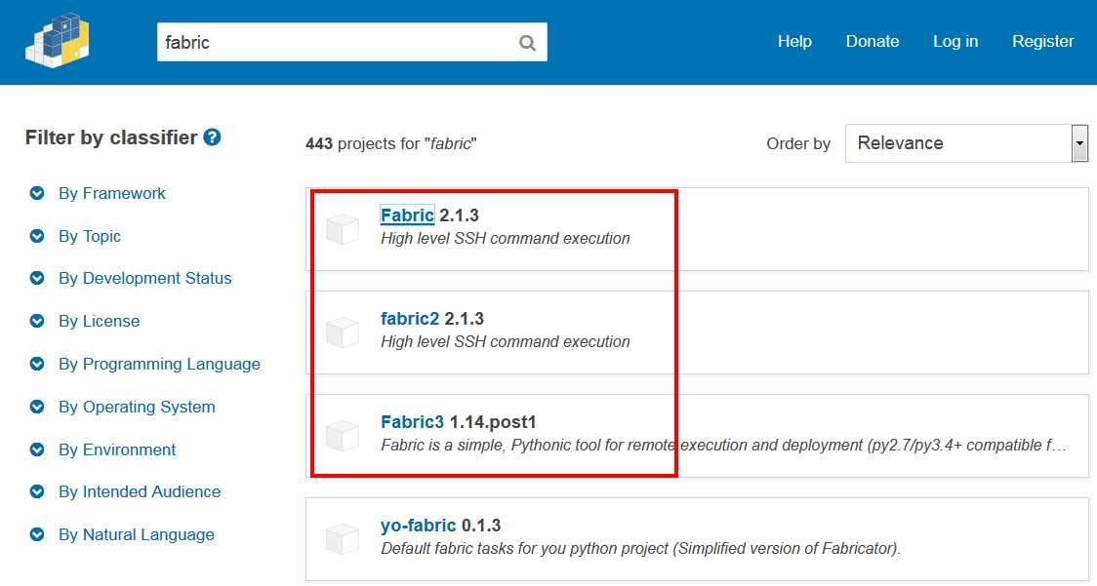Click the package icon beside Fabric3

343,436
